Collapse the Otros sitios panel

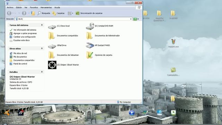point(42,49)
